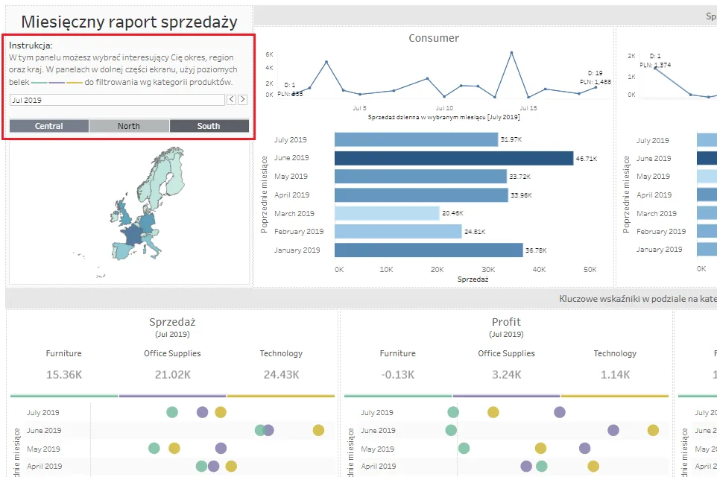Filter Sprzedaż by the green Furniture bar
This screenshot has width=717, height=477.
click(x=64, y=396)
